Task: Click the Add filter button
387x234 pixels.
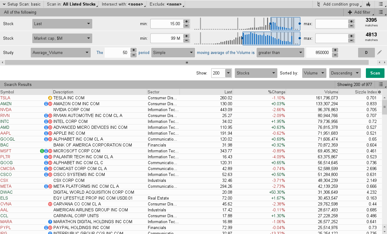Action: [359, 12]
